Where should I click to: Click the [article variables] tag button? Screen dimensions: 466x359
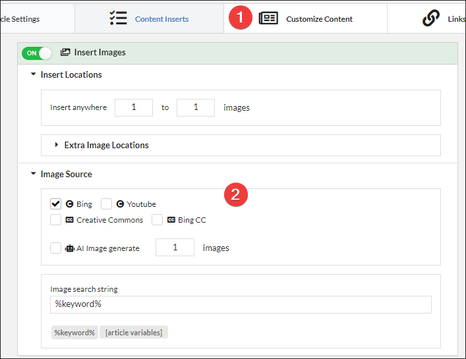134,332
